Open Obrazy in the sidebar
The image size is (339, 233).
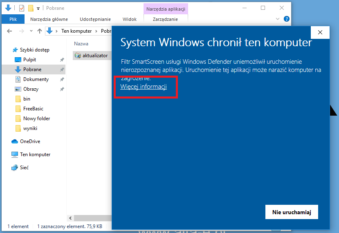[31, 89]
